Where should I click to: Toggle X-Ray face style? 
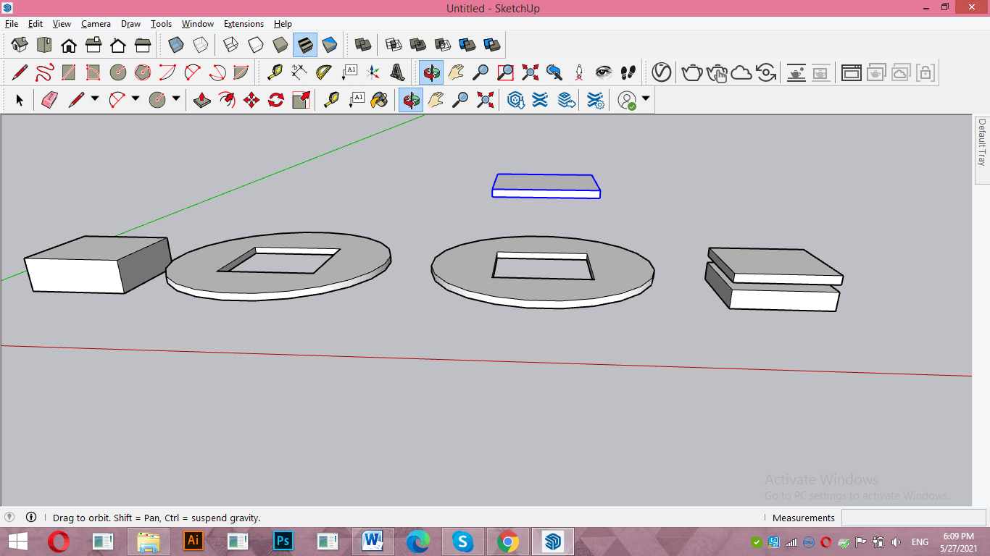click(x=176, y=45)
